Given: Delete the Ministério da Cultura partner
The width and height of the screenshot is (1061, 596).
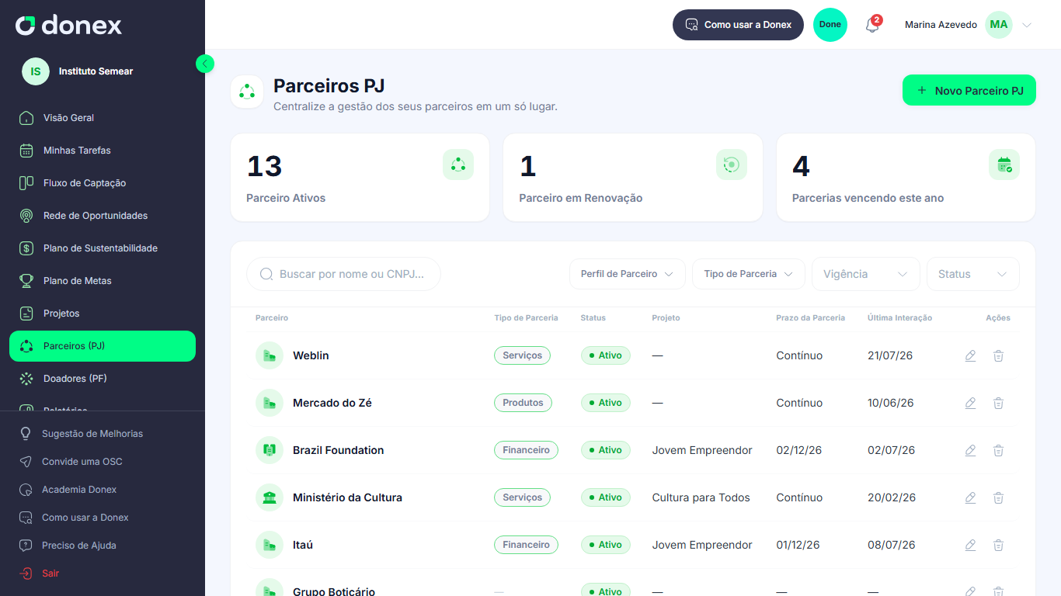Looking at the screenshot, I should [x=999, y=497].
